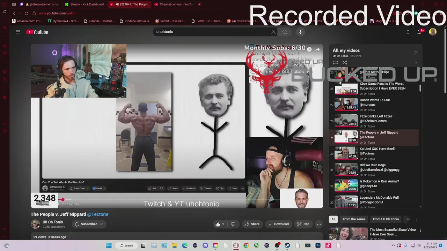Show more filter chips with the arrow
The width and height of the screenshot is (447, 251).
pos(416,220)
